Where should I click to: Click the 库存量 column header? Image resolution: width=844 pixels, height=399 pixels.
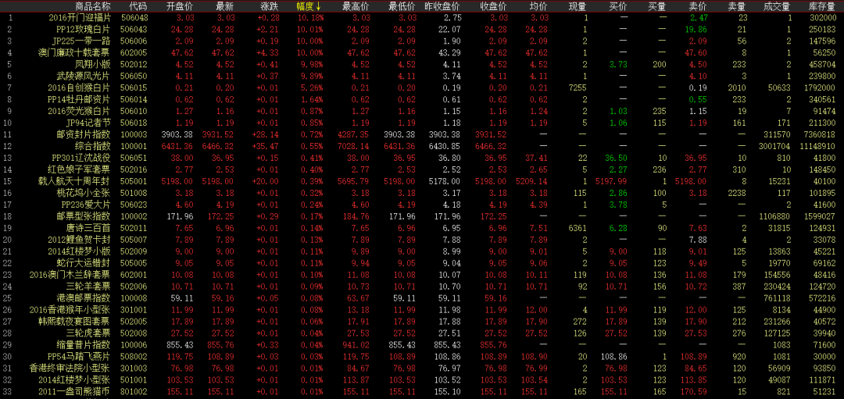(x=822, y=6)
